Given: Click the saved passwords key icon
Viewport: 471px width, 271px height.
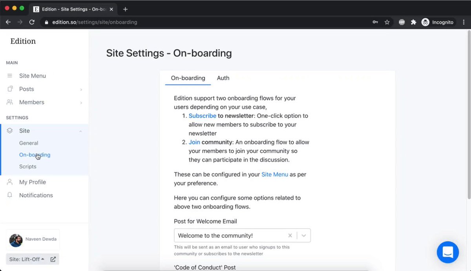Looking at the screenshot, I should tap(375, 22).
